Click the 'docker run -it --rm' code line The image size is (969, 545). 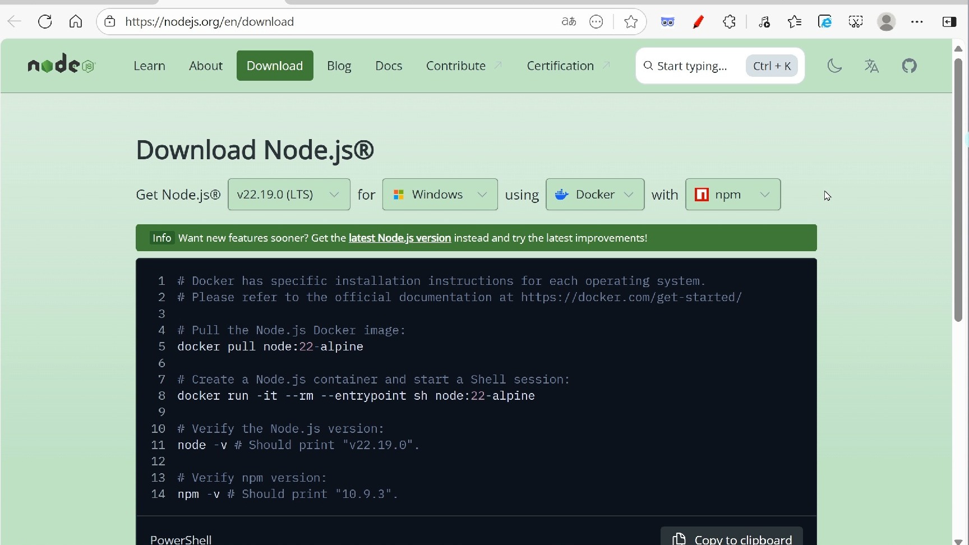pos(356,396)
